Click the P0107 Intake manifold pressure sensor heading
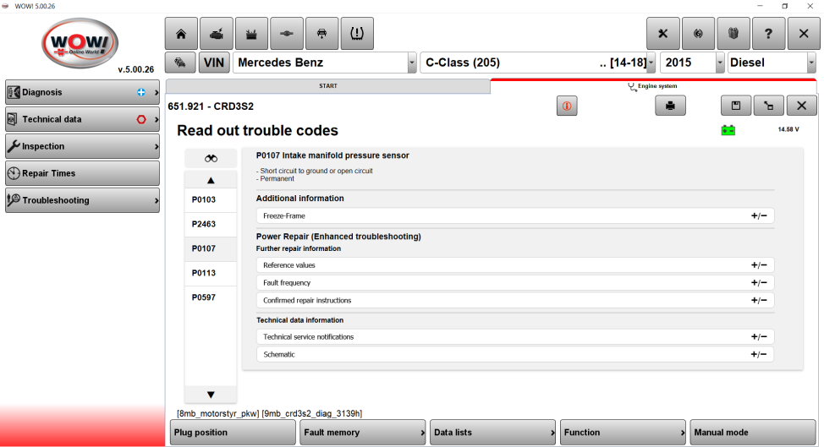This screenshot has height=447, width=824. tap(332, 155)
